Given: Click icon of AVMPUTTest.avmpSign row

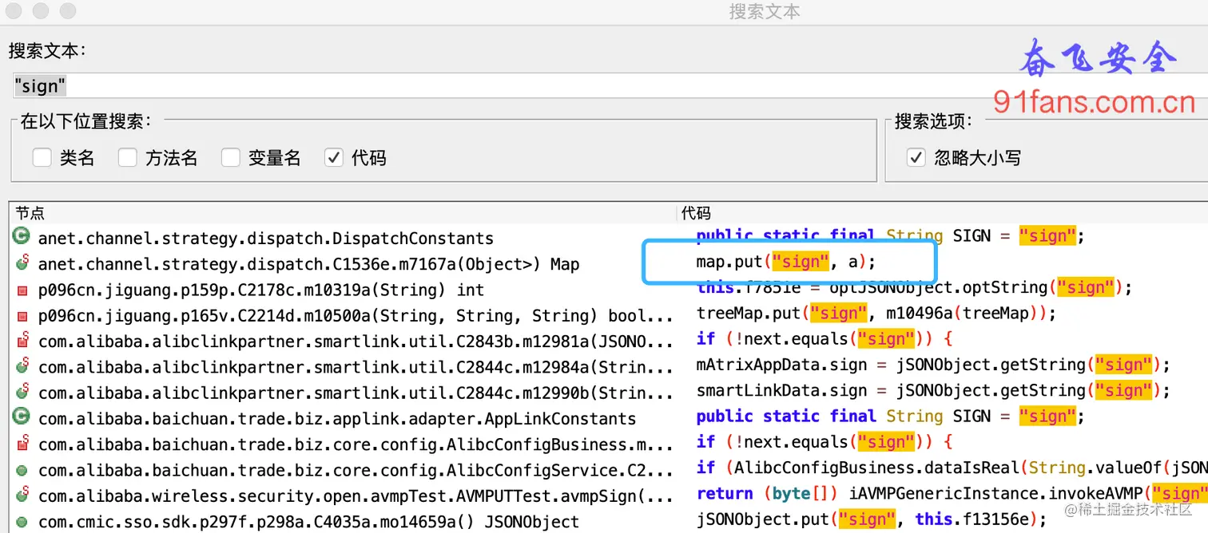Looking at the screenshot, I should pyautogui.click(x=22, y=495).
